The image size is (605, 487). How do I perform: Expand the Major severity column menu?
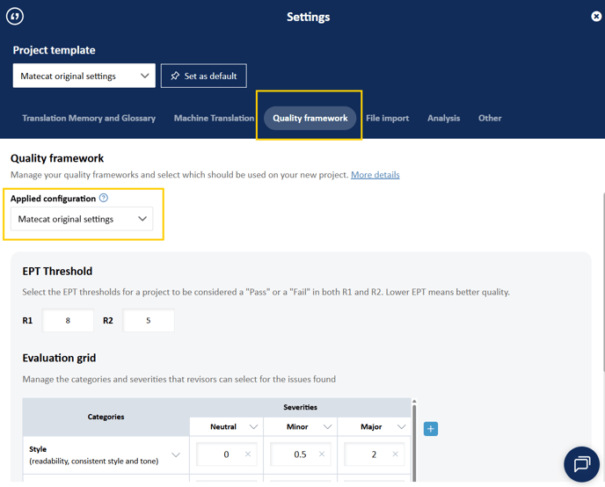(x=401, y=427)
